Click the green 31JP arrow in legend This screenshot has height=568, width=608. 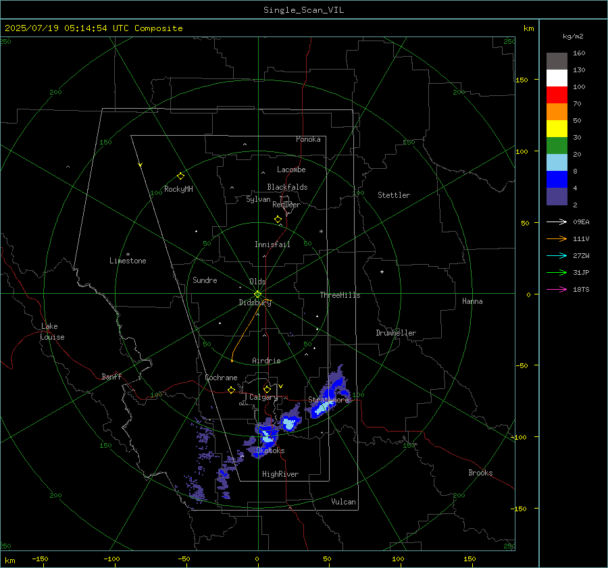pos(557,273)
